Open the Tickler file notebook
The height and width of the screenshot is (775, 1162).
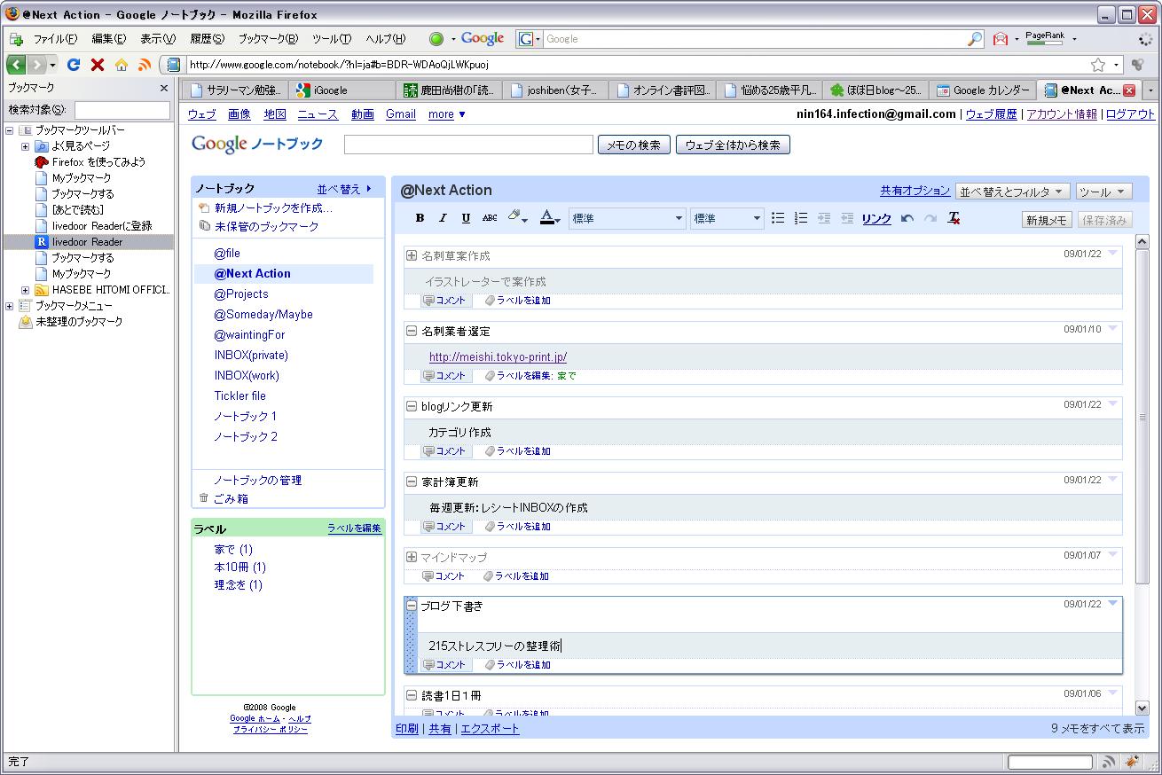click(x=239, y=396)
